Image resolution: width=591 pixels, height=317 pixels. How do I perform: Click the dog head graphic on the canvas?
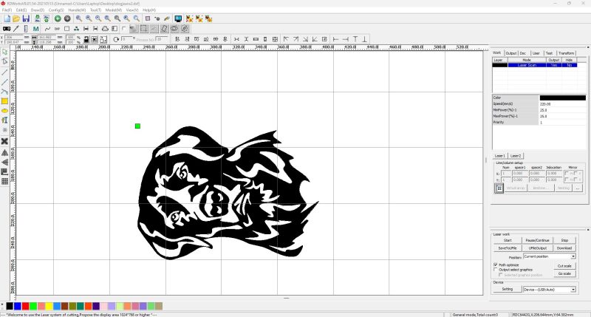coord(228,193)
